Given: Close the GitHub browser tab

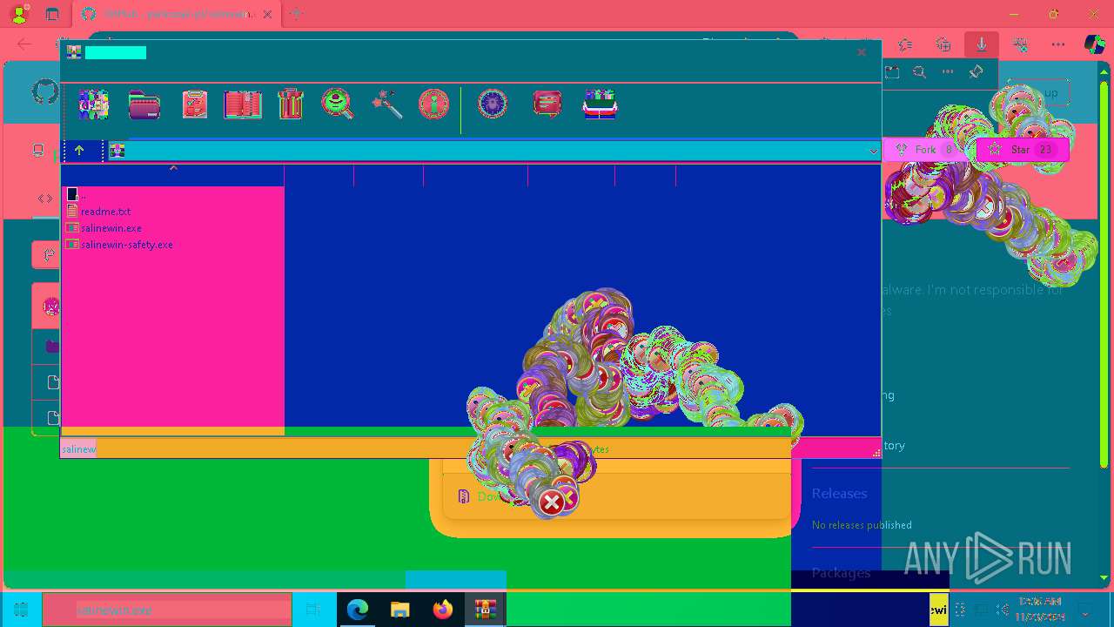Looking at the screenshot, I should (267, 15).
